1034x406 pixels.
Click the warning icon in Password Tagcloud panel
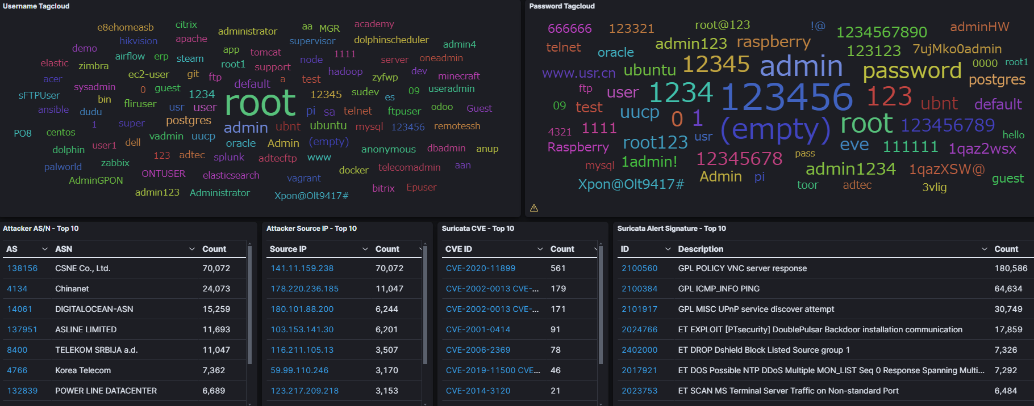(x=534, y=208)
